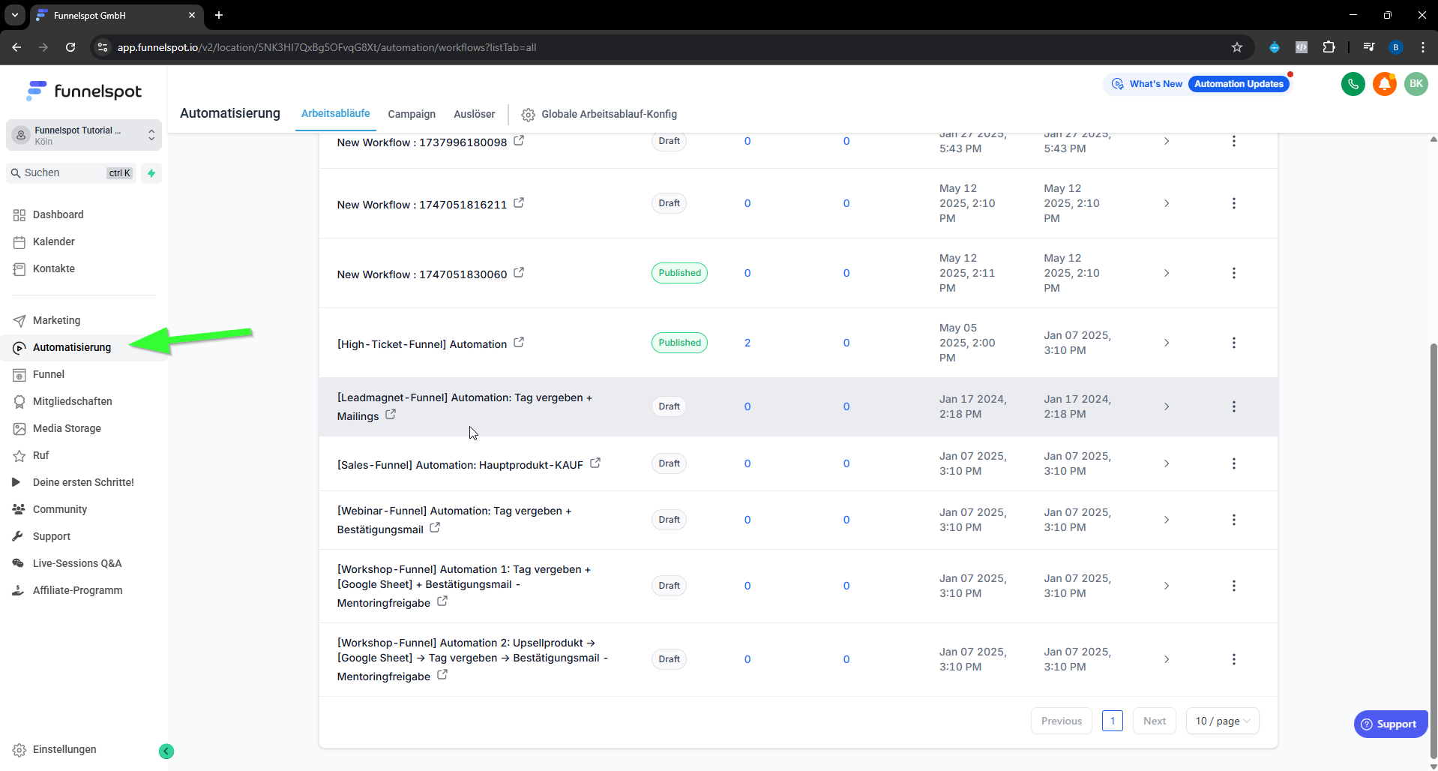Go to Next page

(1154, 721)
